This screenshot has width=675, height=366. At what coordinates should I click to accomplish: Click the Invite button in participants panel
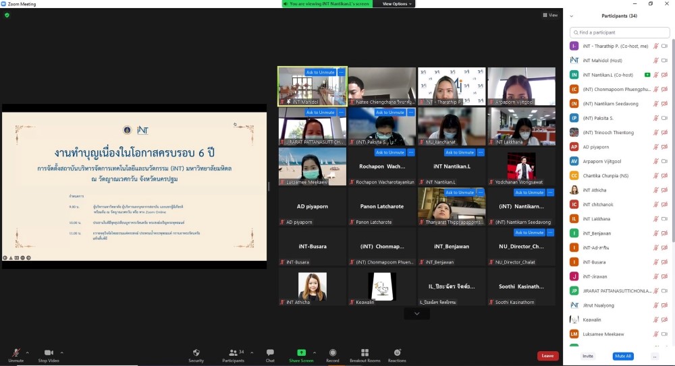coord(588,356)
